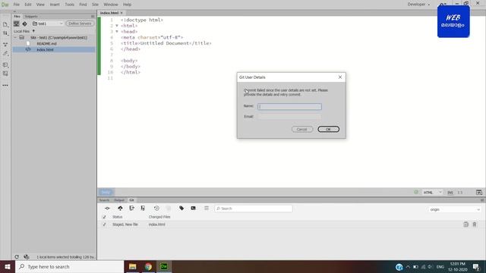Click the Git view diamond icon in Files panel
The image size is (486, 273).
point(25,24)
